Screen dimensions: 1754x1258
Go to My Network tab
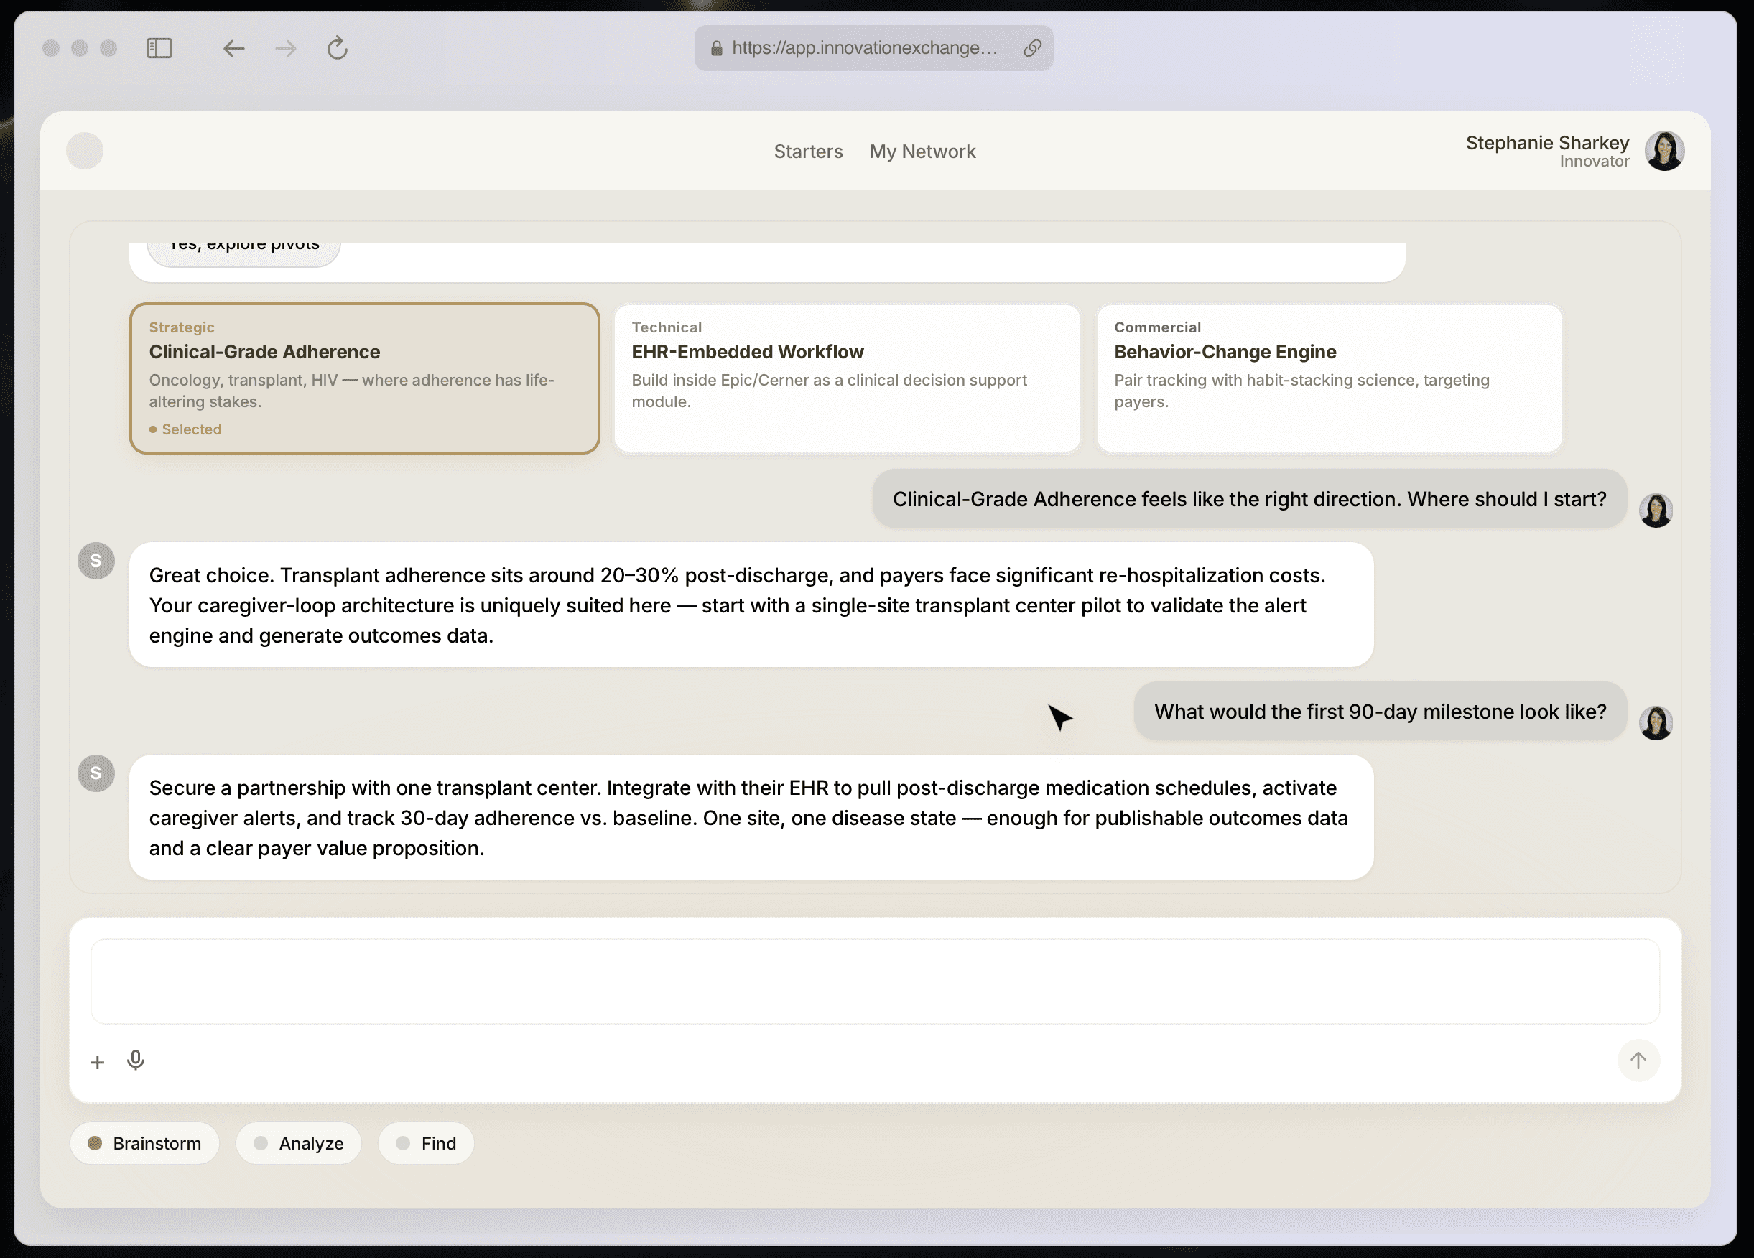click(x=922, y=152)
